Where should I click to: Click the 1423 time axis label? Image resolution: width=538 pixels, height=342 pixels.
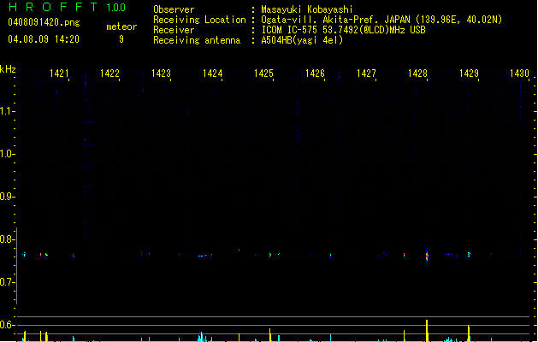pyautogui.click(x=162, y=74)
